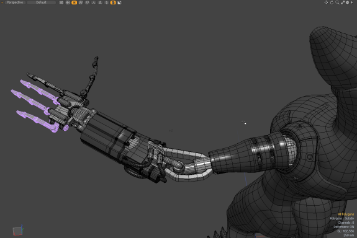
Task: Click the rotate view circular arrow icon
Action: (x=332, y=2)
